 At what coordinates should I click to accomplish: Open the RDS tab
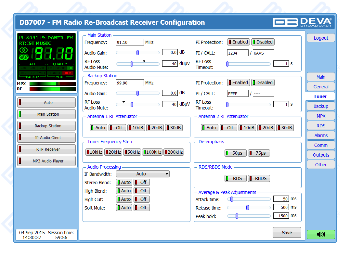tap(320, 126)
